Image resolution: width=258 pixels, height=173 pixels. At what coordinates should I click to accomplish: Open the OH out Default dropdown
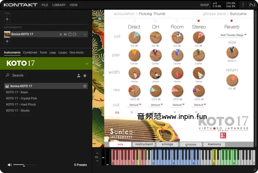pos(156,105)
